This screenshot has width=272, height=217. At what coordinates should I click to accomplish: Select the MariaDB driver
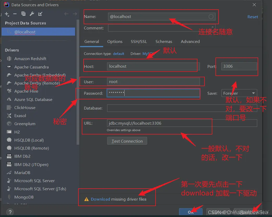tap(22, 173)
